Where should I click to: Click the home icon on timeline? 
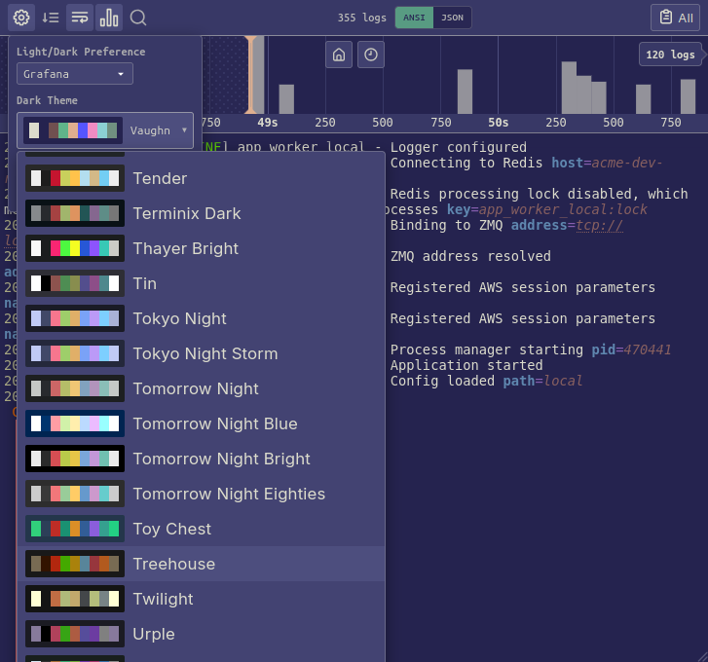pyautogui.click(x=339, y=55)
